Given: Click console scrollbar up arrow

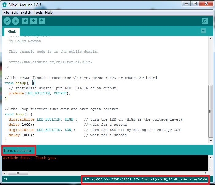Looking at the screenshot, I should [x=211, y=158].
